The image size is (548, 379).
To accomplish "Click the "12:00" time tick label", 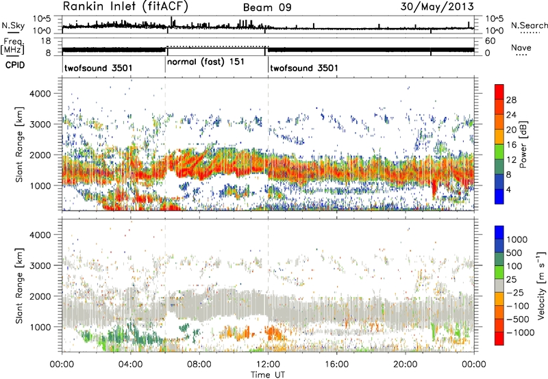I will pos(268,365).
